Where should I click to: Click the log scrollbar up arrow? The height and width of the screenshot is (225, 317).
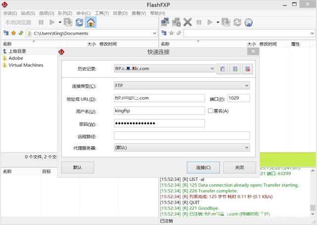(313, 170)
